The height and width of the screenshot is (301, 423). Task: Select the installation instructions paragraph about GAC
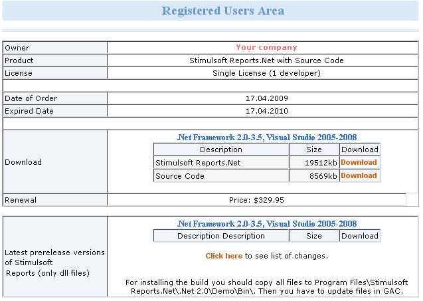[x=267, y=286]
